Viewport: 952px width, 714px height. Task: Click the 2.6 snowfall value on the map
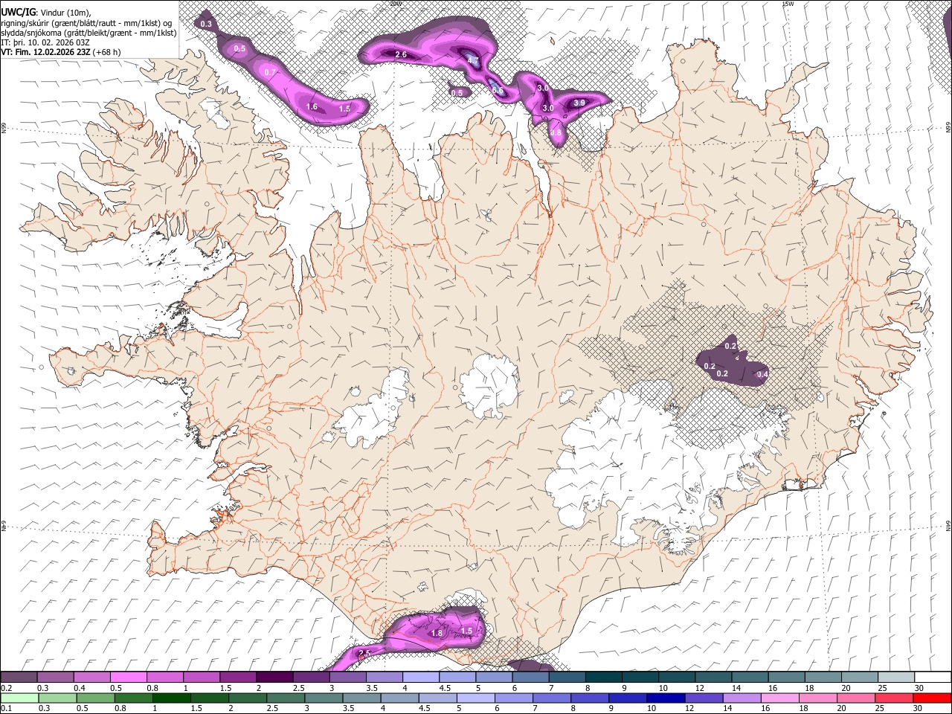point(400,54)
